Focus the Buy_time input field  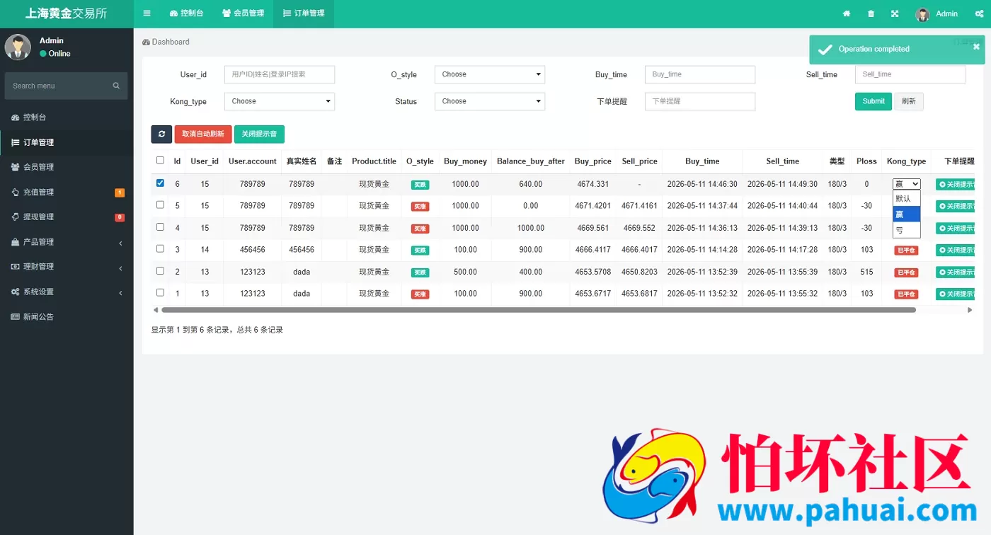700,74
